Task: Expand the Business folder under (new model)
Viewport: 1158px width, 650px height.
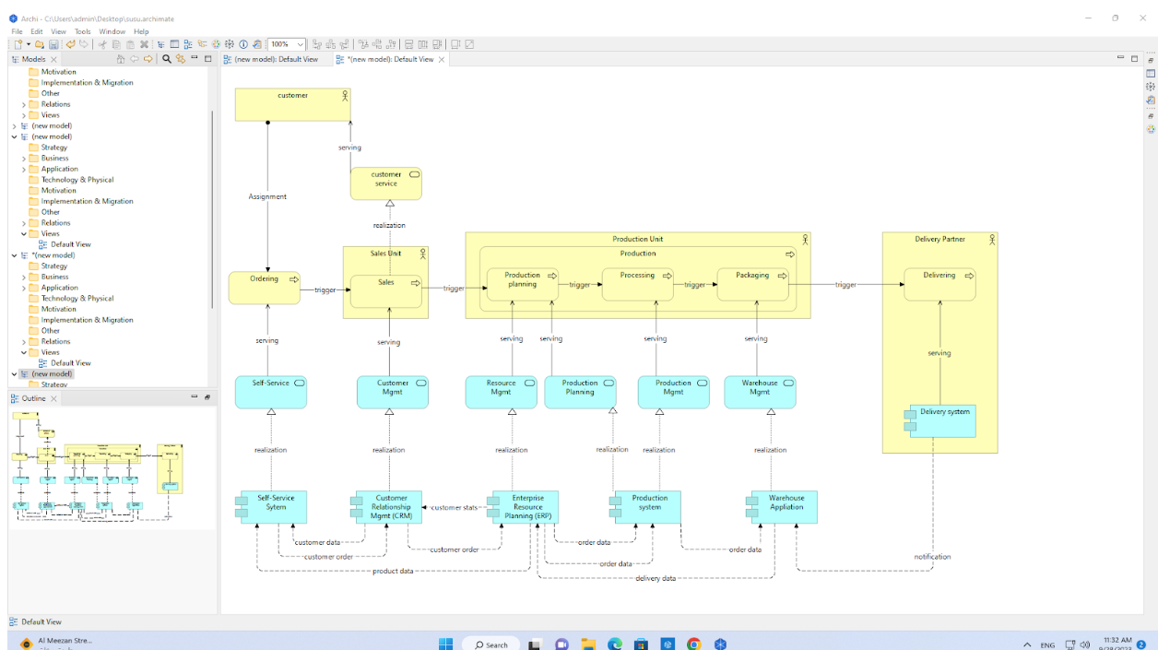Action: 26,158
